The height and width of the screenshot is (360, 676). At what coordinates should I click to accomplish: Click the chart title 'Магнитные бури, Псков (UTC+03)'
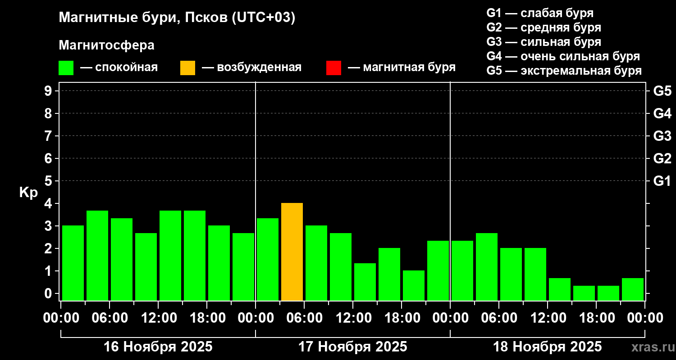(x=177, y=18)
